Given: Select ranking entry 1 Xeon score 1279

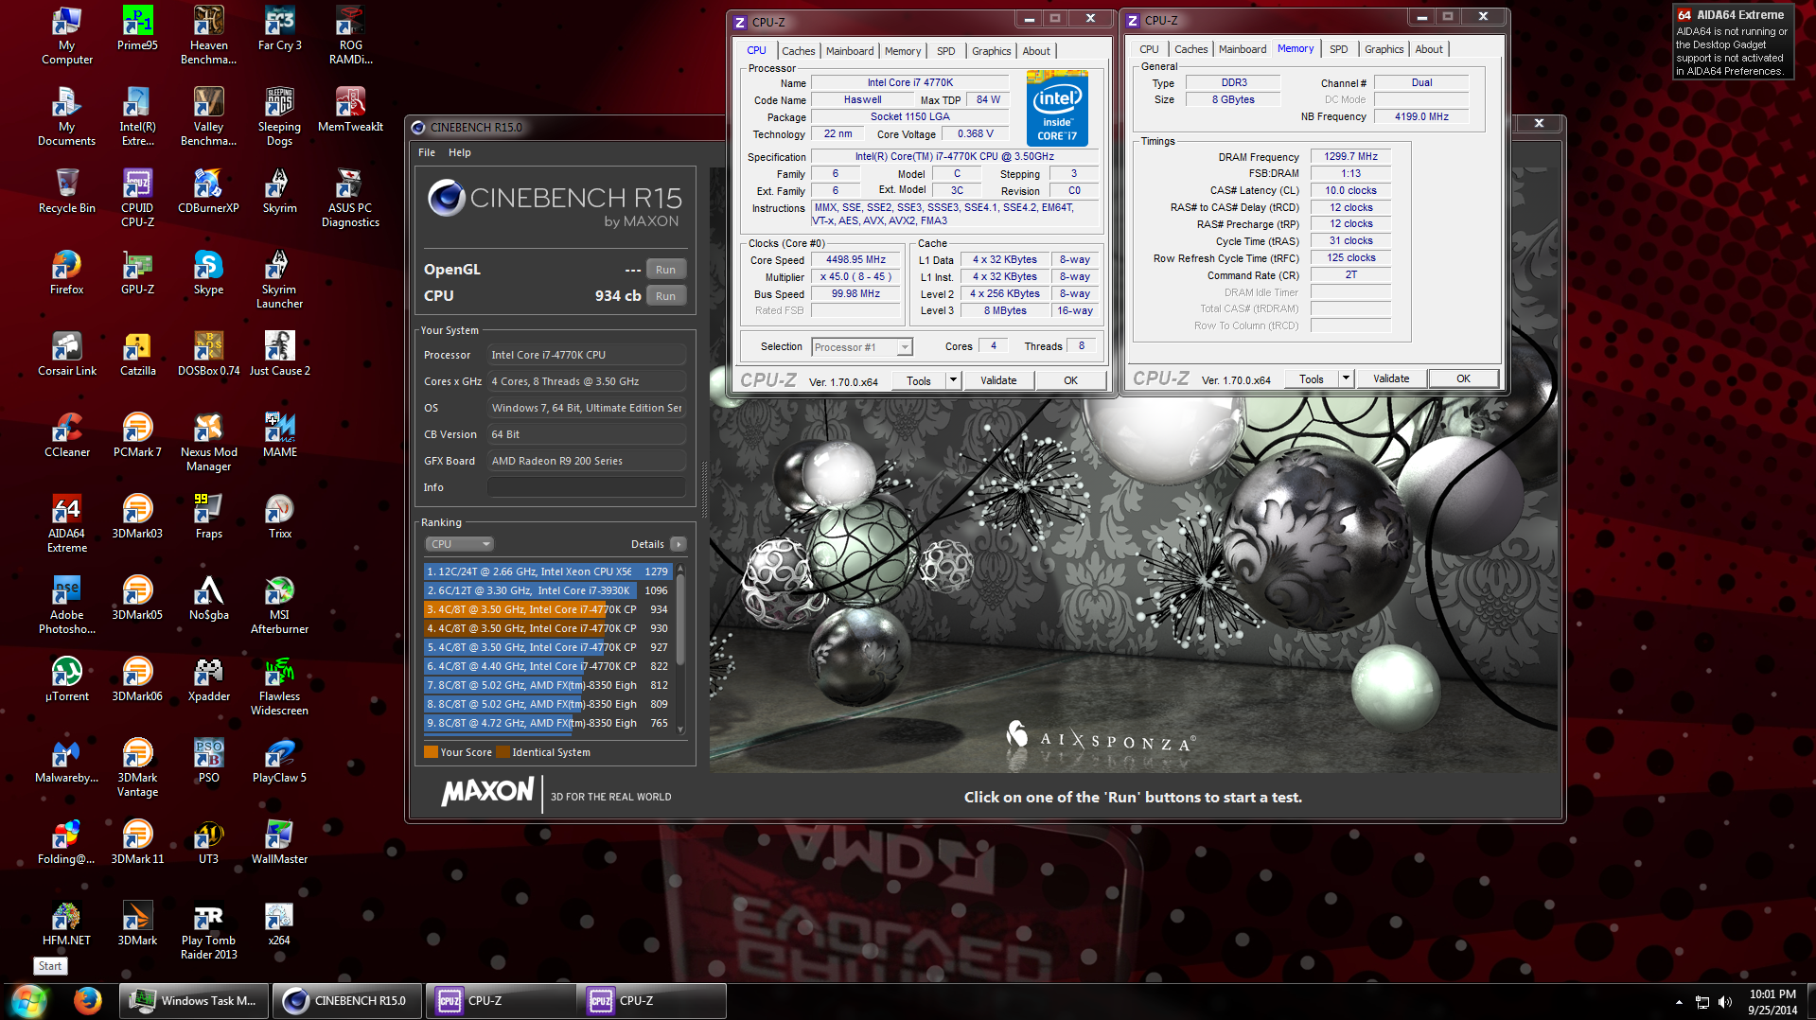Looking at the screenshot, I should [547, 572].
